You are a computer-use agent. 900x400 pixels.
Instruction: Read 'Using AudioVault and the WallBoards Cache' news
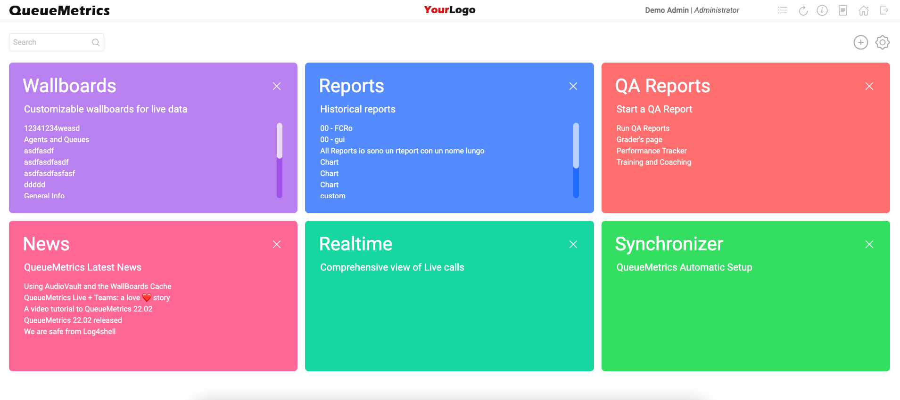98,286
